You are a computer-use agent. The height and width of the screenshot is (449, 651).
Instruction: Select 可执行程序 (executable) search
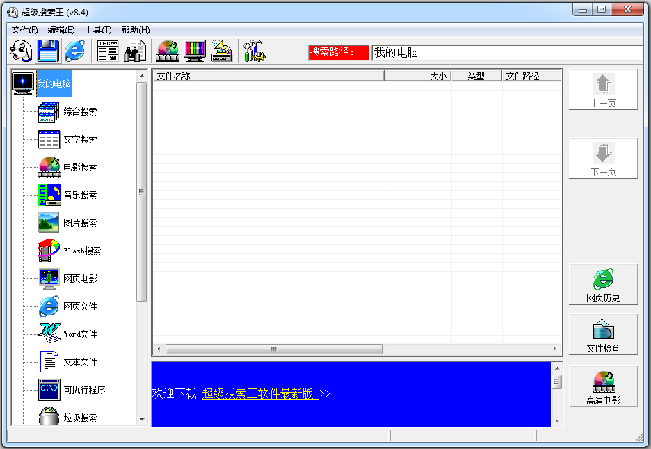point(81,390)
